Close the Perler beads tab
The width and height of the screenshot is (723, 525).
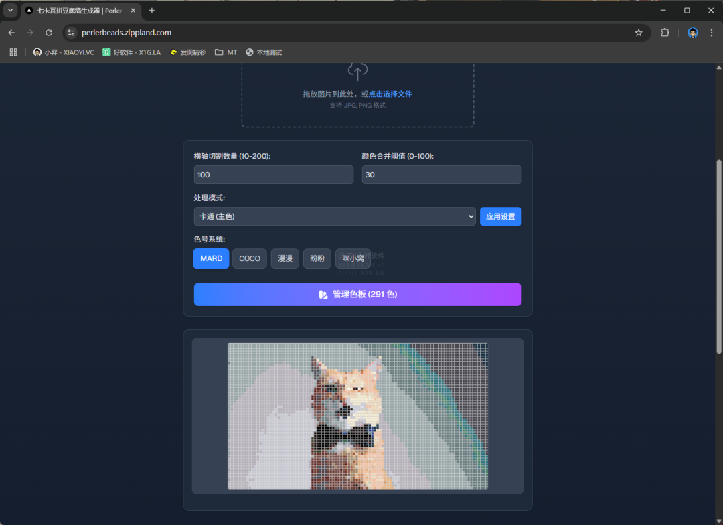coord(133,11)
